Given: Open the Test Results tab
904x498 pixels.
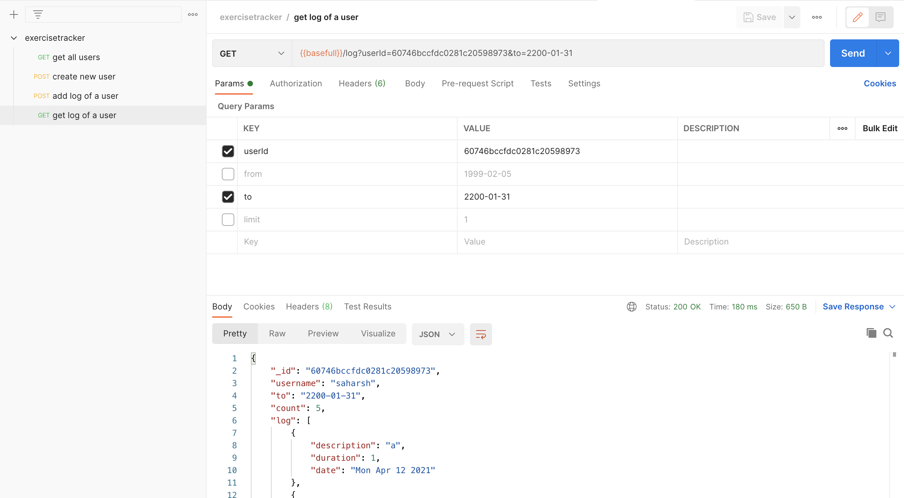Looking at the screenshot, I should click(367, 307).
